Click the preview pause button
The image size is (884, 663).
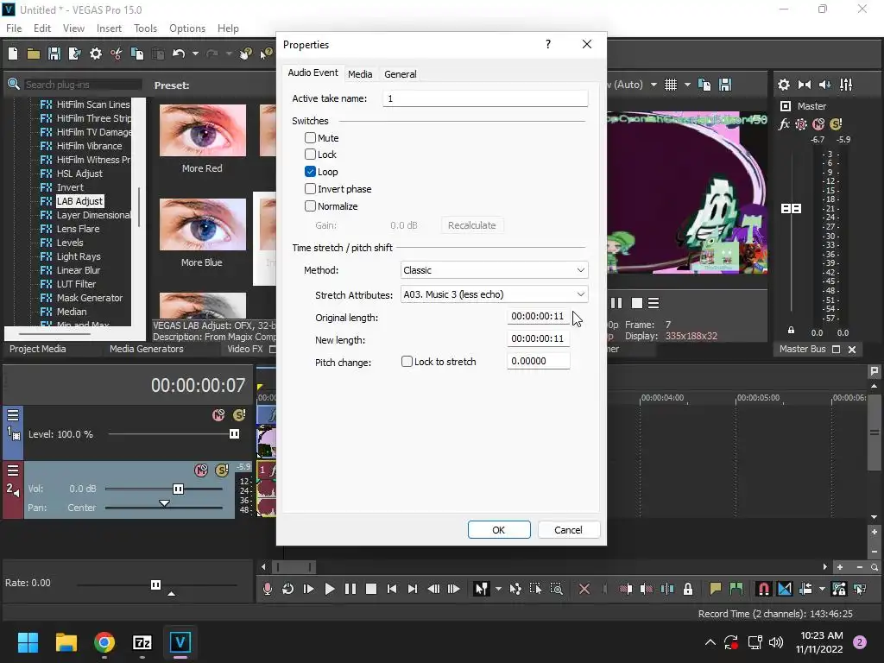click(616, 303)
